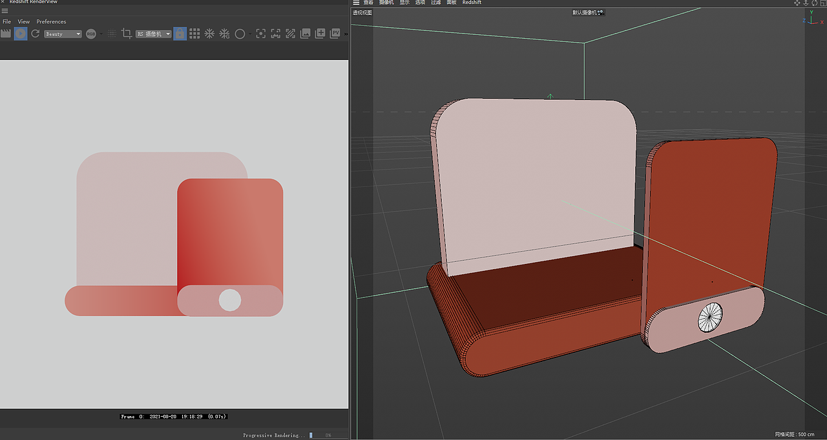Click the rendered white circle button
This screenshot has width=827, height=440.
pyautogui.click(x=230, y=300)
